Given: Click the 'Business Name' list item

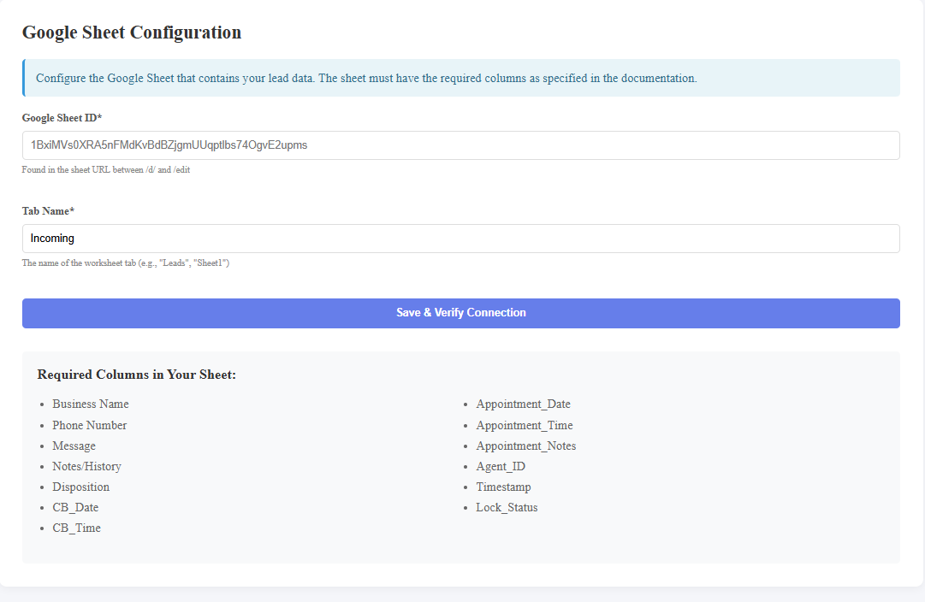Looking at the screenshot, I should click(90, 404).
